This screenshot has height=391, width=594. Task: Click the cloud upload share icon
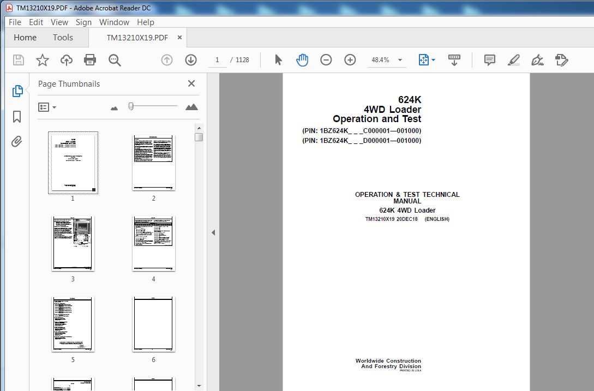coord(67,60)
